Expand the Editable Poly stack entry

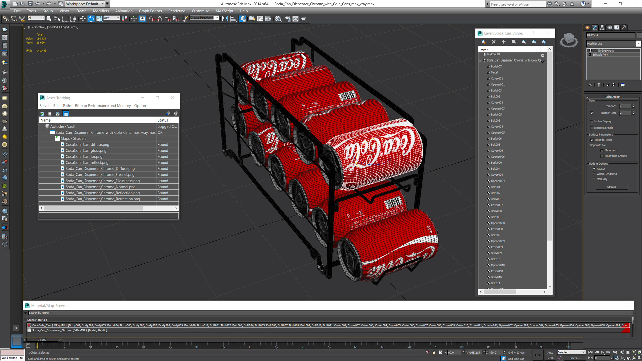pyautogui.click(x=590, y=55)
